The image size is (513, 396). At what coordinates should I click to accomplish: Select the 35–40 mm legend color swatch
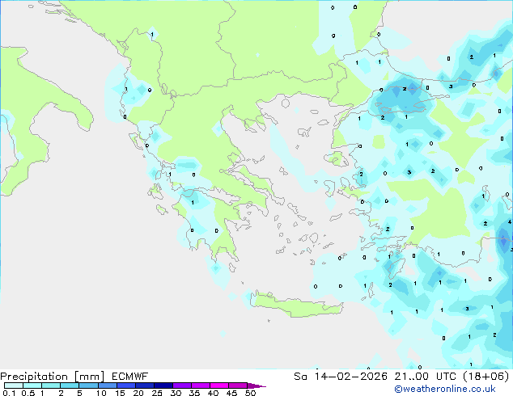click(x=200, y=385)
